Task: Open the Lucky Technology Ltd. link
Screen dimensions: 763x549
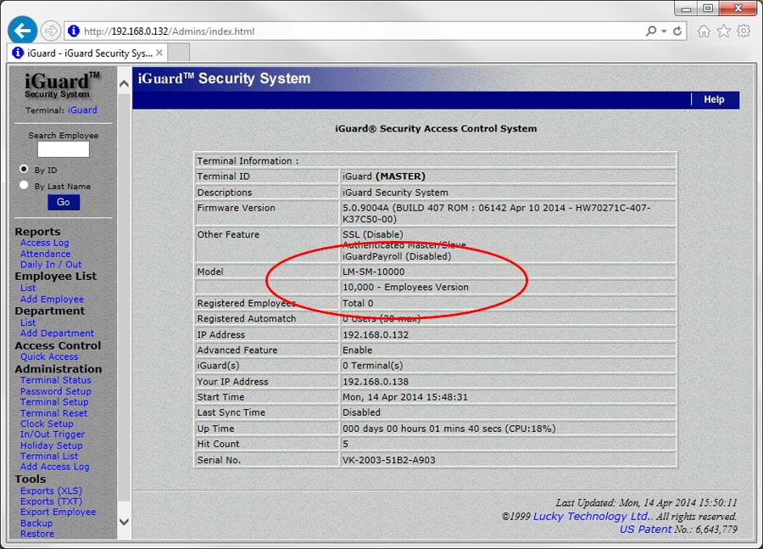Action: (x=592, y=517)
